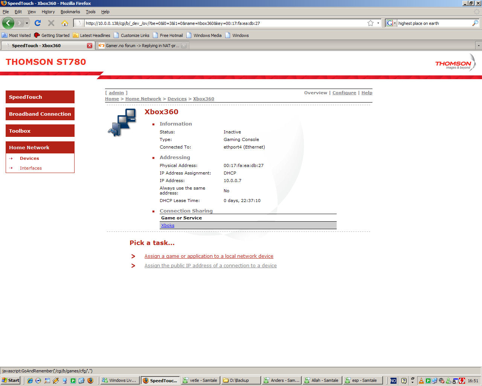Image resolution: width=482 pixels, height=386 pixels.
Task: Open the router Help link
Action: click(x=367, y=93)
